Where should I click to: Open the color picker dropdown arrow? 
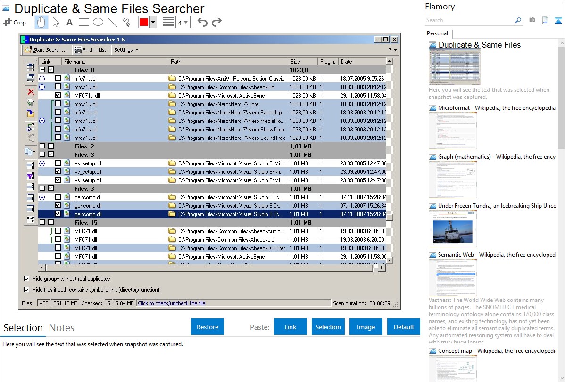pyautogui.click(x=153, y=22)
